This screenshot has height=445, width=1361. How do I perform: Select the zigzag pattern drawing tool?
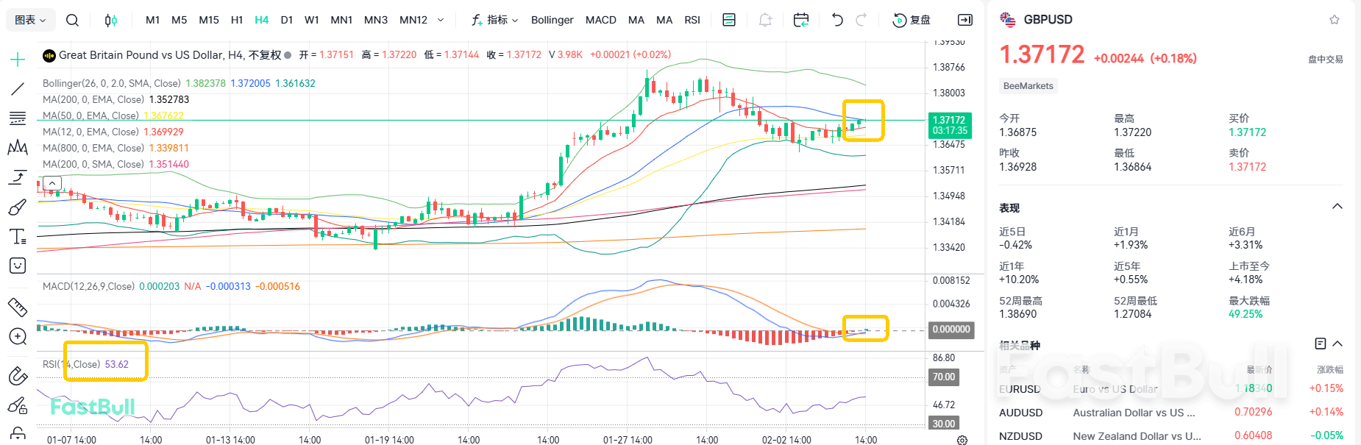pyautogui.click(x=18, y=148)
